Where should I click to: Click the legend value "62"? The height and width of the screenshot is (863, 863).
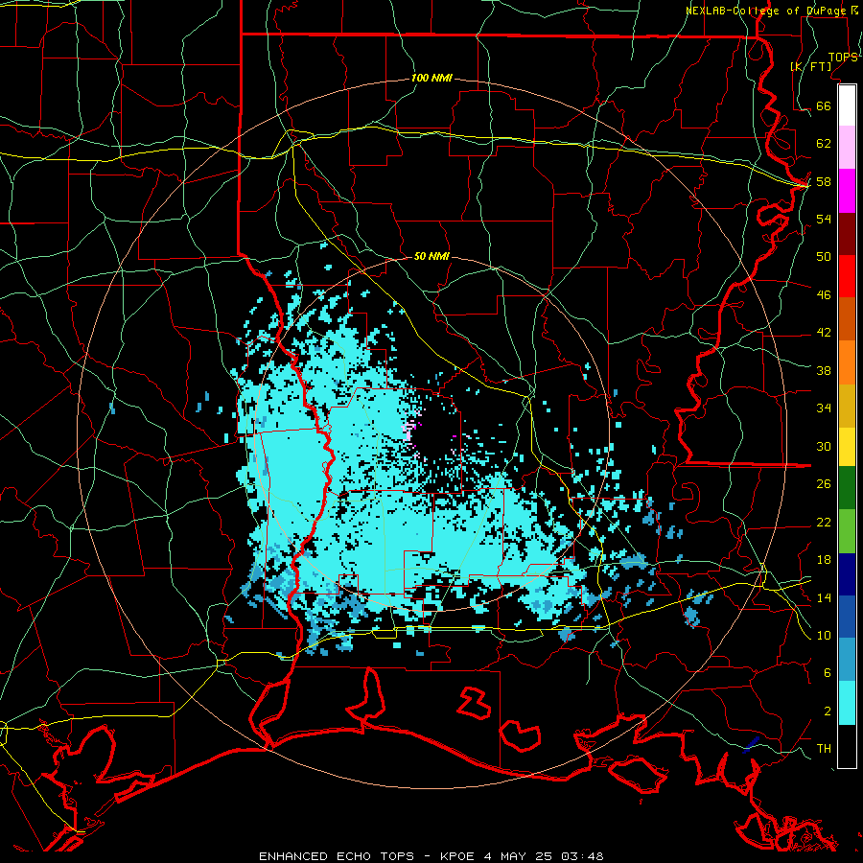tap(824, 143)
